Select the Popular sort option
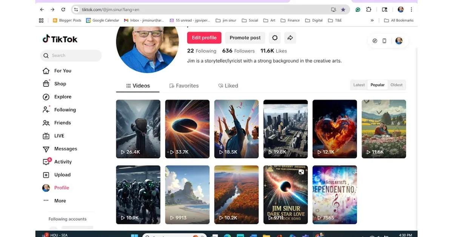This screenshot has height=237, width=453. pos(377,85)
